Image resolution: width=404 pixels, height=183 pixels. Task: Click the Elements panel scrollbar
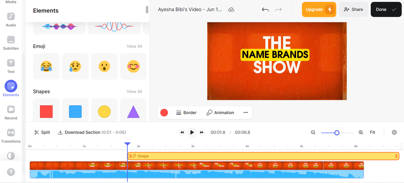tap(147, 9)
